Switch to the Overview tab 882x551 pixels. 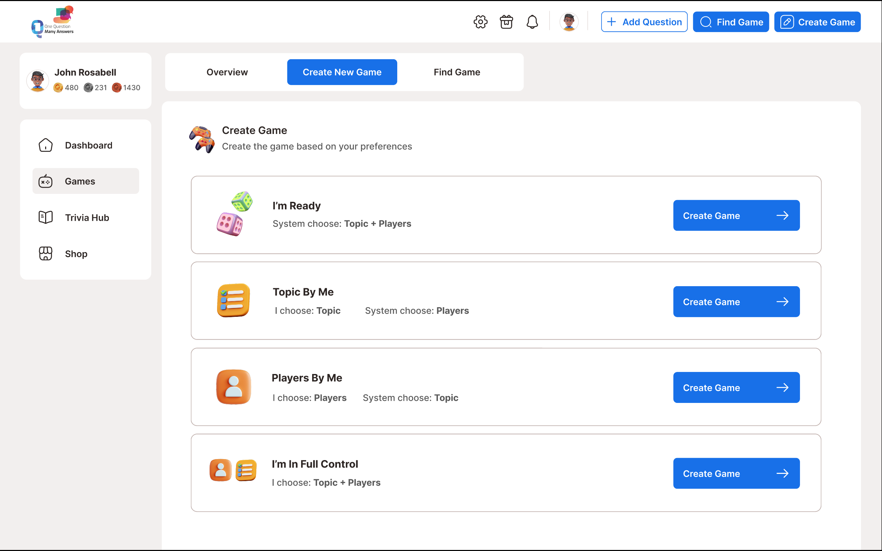click(227, 72)
